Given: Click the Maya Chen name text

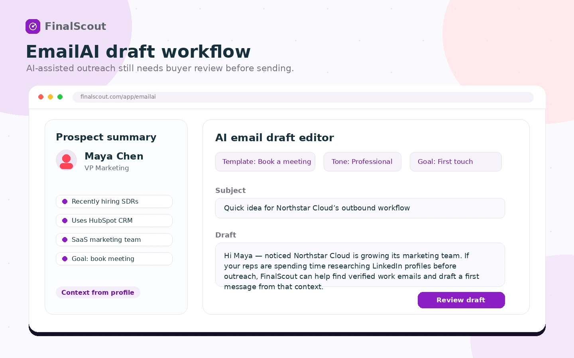Looking at the screenshot, I should click(x=114, y=156).
